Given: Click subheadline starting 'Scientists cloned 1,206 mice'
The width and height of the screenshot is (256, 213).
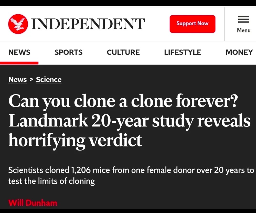Looking at the screenshot, I should pos(131,170).
